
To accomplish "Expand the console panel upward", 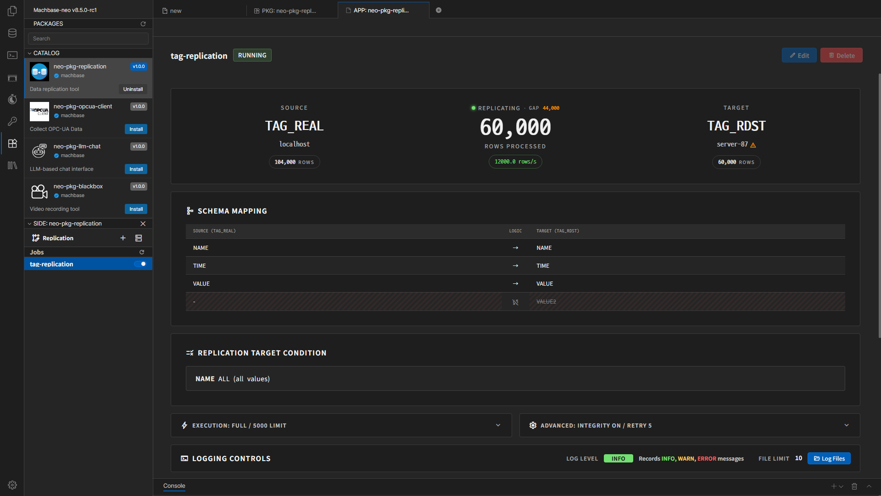I will pyautogui.click(x=869, y=486).
